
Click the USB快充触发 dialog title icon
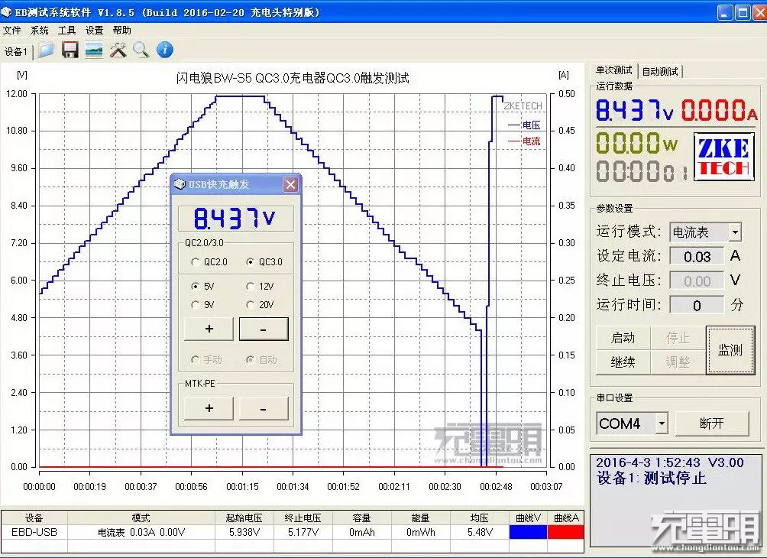click(x=180, y=184)
